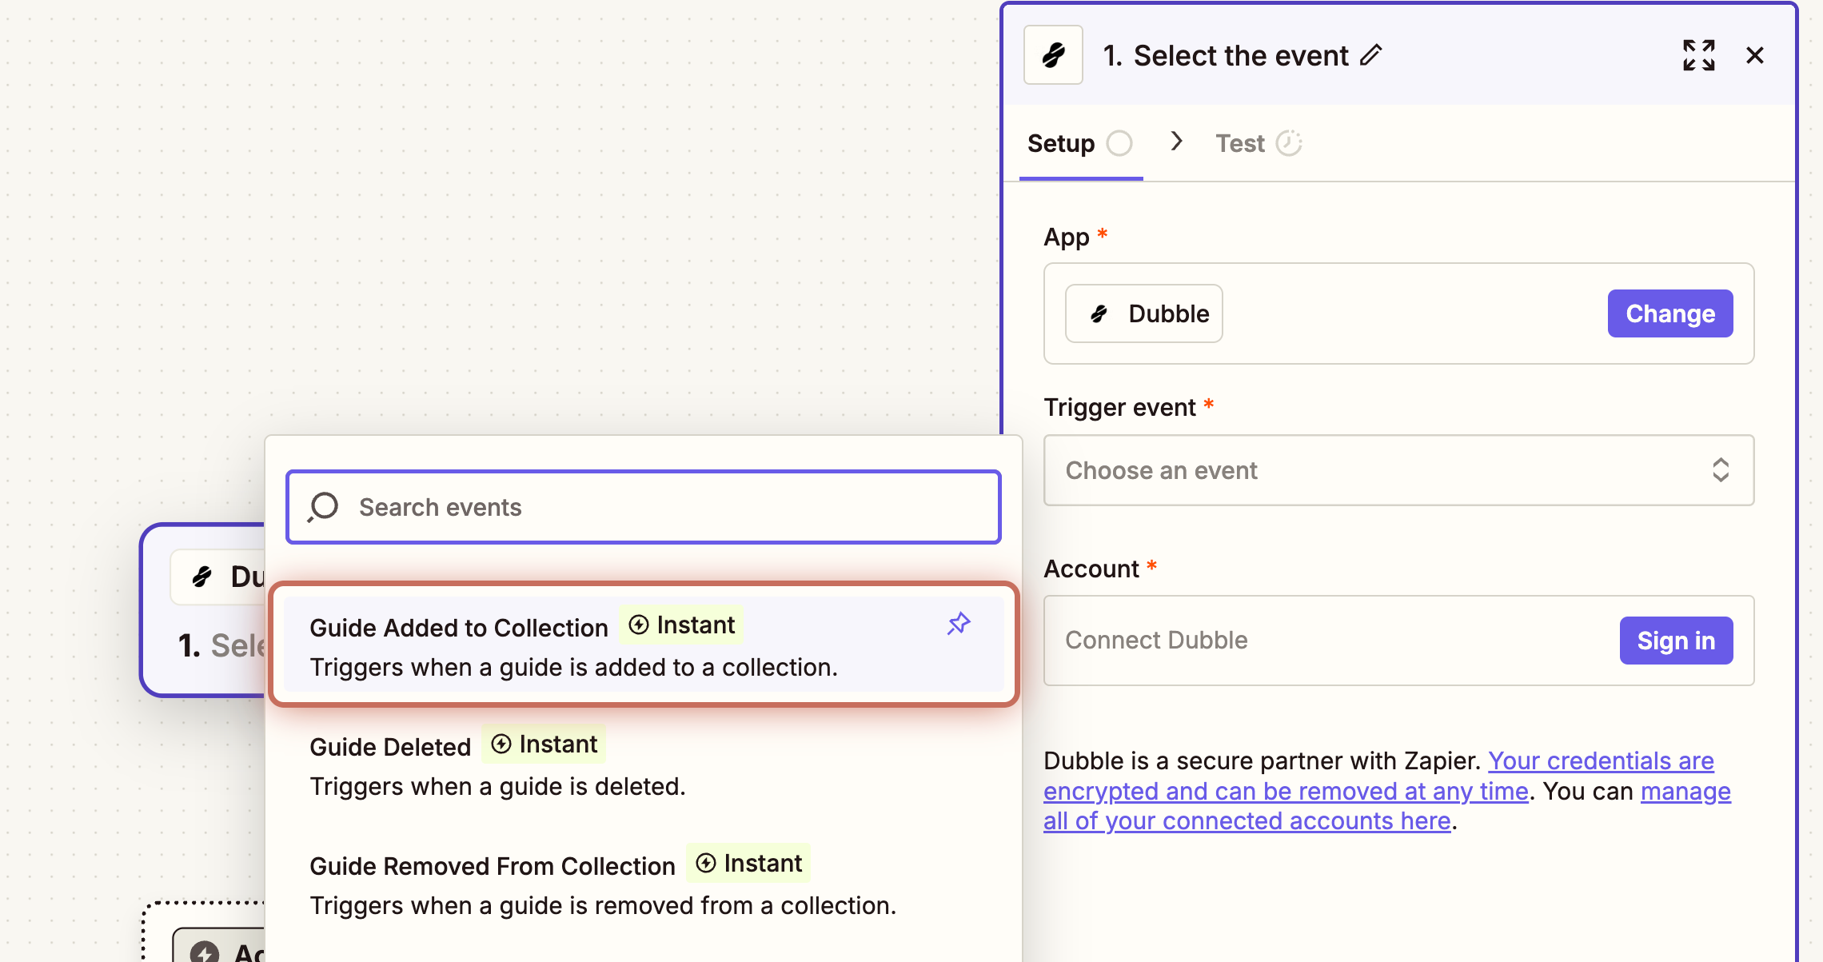Pin the Guide Added to Collection event

(x=959, y=624)
